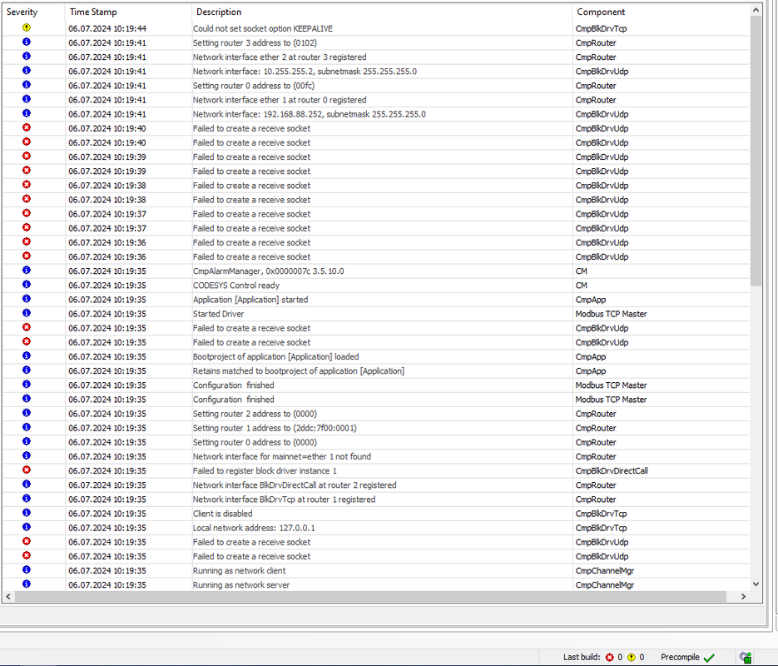
Task: Click info icon beside 'Application [Application] started'
Action: pos(27,299)
